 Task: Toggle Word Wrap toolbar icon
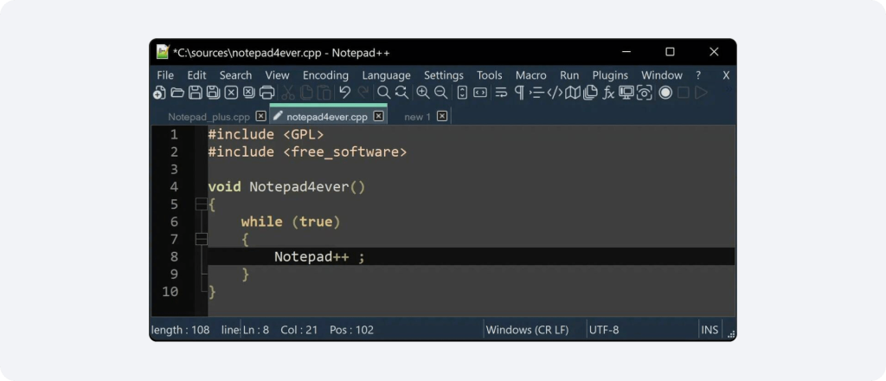coord(501,93)
